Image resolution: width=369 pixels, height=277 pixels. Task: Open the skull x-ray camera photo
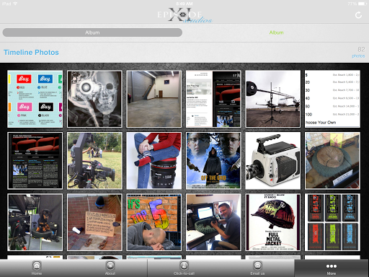(94, 99)
